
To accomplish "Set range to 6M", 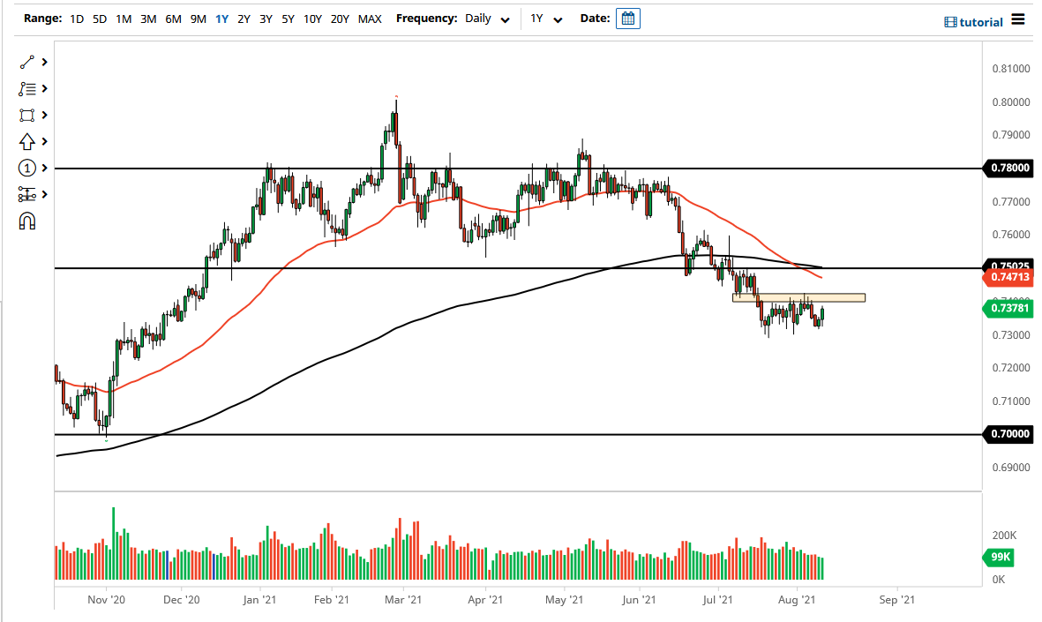I will [174, 19].
